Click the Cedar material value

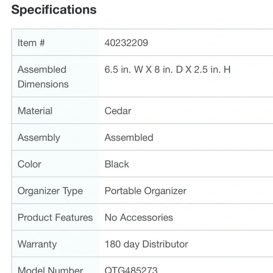(x=118, y=111)
